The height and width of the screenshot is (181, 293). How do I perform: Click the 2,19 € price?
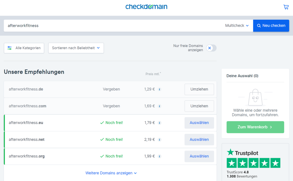[149, 140]
